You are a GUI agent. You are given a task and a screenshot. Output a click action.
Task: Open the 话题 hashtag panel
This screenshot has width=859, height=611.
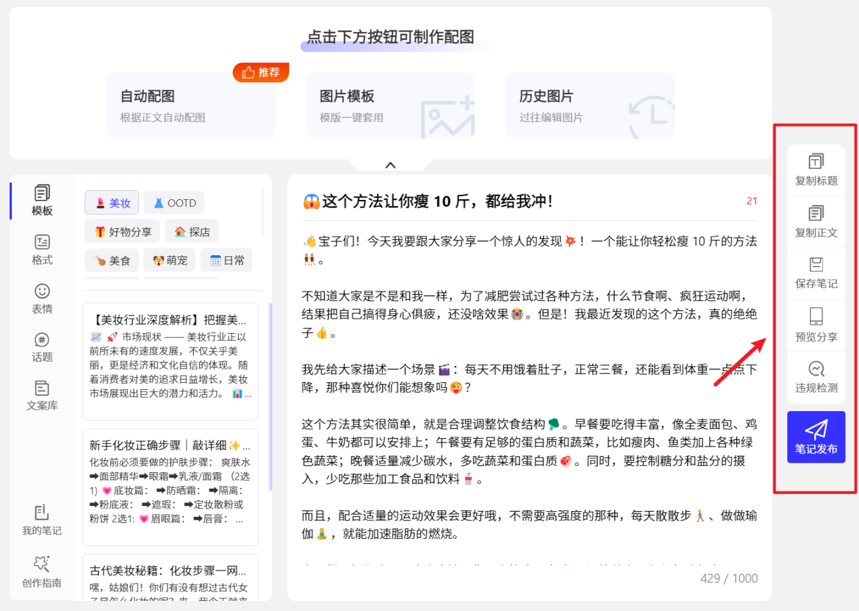[x=42, y=347]
